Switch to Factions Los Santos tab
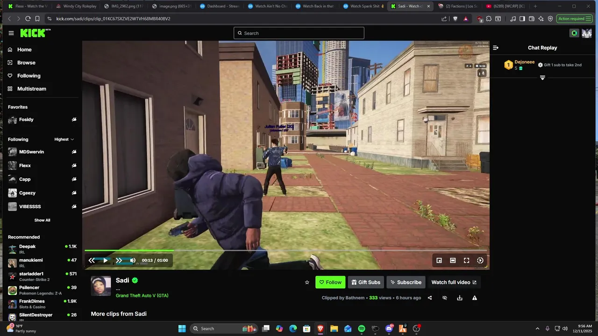Image resolution: width=598 pixels, height=336 pixels. [x=458, y=6]
